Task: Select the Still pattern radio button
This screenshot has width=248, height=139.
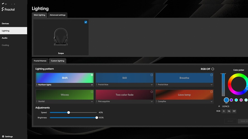Action: (x=152, y=75)
